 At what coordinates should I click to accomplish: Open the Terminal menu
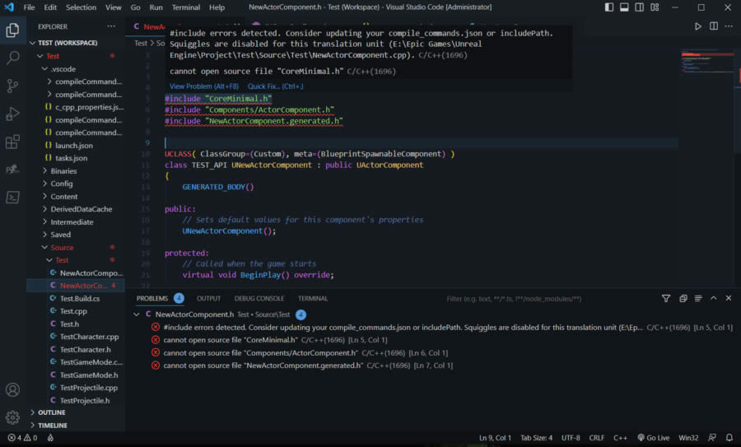(186, 7)
